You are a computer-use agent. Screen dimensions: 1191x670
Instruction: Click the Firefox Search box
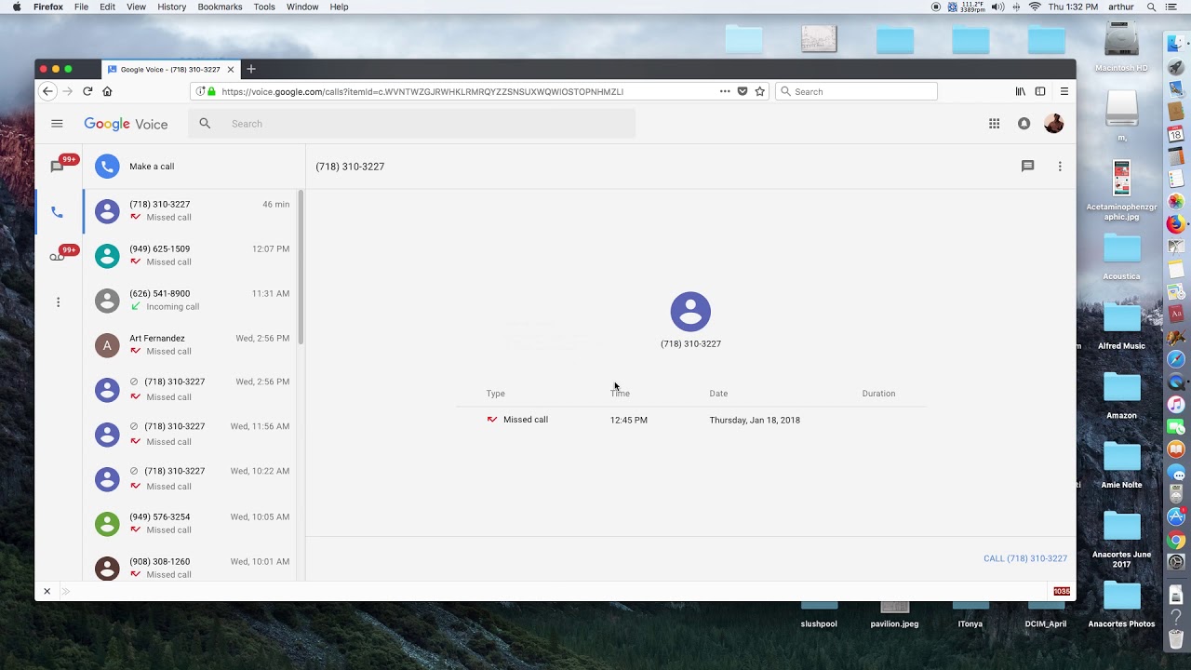tap(856, 91)
